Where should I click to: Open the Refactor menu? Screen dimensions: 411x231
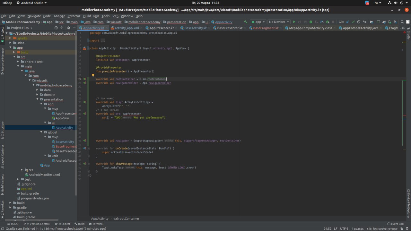(74, 16)
